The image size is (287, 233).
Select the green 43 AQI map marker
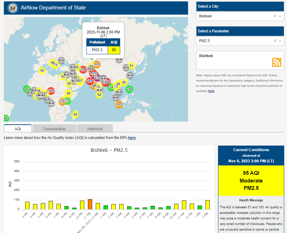26,89
